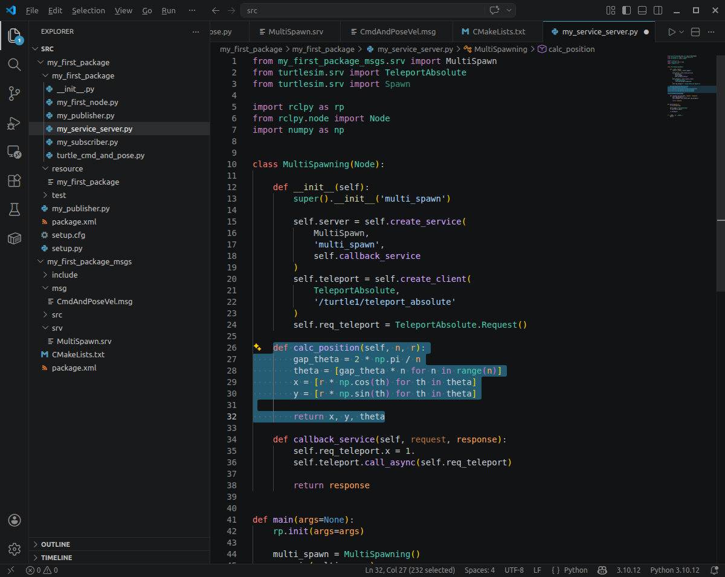Expand the include folder
Screen dimensions: 725x577
[x=120, y=275]
